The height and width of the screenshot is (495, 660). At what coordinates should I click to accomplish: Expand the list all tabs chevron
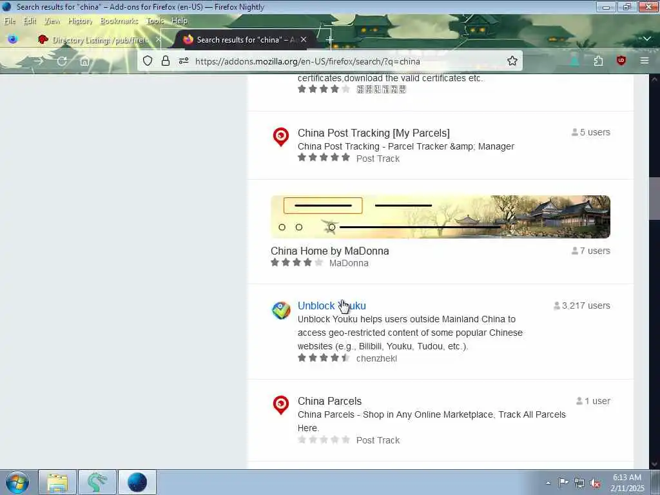[x=646, y=39]
